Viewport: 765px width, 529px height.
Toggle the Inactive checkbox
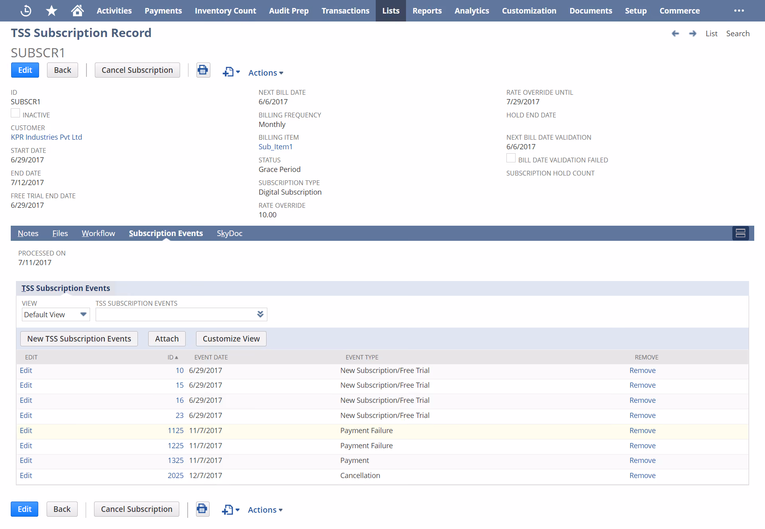coord(15,113)
